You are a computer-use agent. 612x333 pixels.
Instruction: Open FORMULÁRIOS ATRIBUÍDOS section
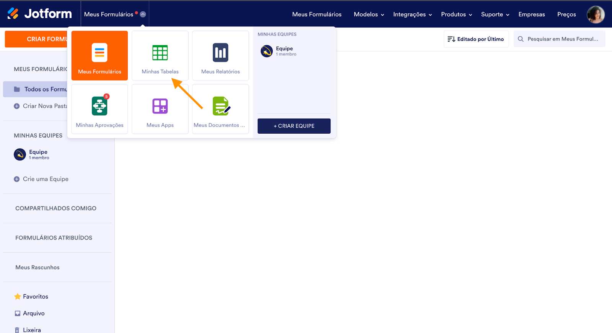click(54, 238)
